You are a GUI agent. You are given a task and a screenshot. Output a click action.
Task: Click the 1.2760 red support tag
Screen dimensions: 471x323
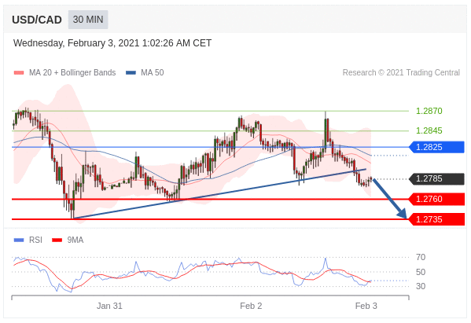point(436,199)
